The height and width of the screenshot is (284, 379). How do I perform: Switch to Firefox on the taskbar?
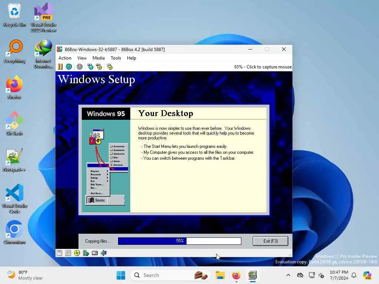pos(236,275)
